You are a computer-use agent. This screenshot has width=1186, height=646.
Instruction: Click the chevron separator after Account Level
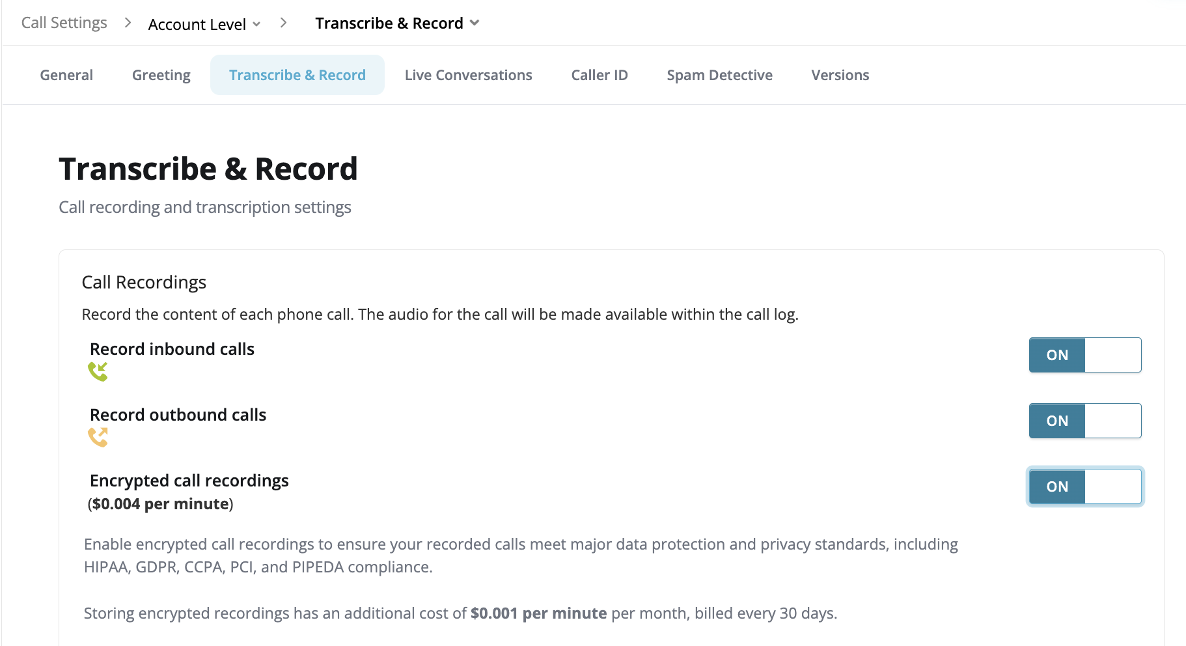click(x=283, y=23)
